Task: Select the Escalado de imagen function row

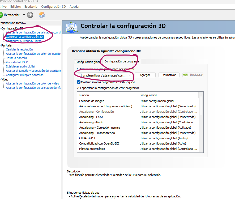Action: pyautogui.click(x=138, y=101)
